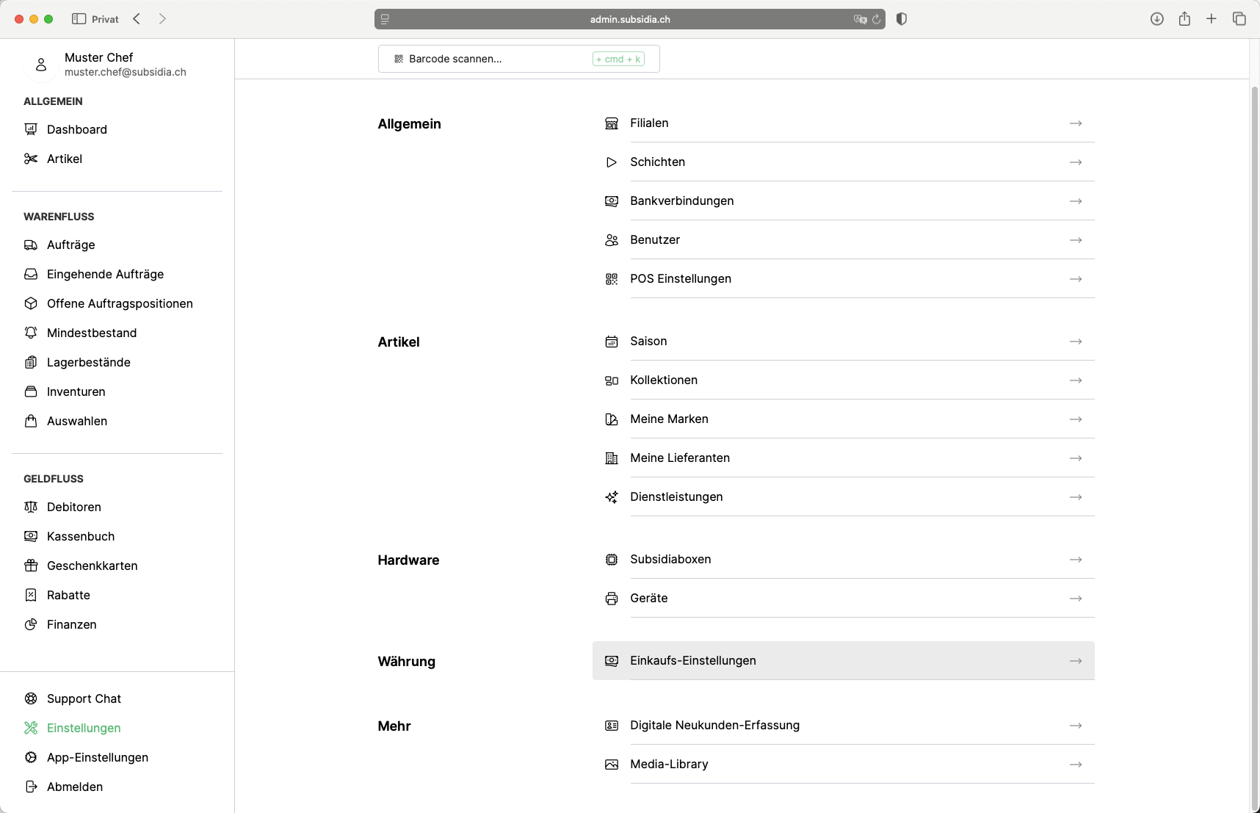The height and width of the screenshot is (813, 1260).
Task: Toggle the Safari sidebar button
Action: click(x=79, y=19)
